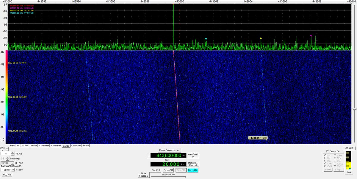Pause capture with Pause-F11 button

pyautogui.click(x=168, y=170)
